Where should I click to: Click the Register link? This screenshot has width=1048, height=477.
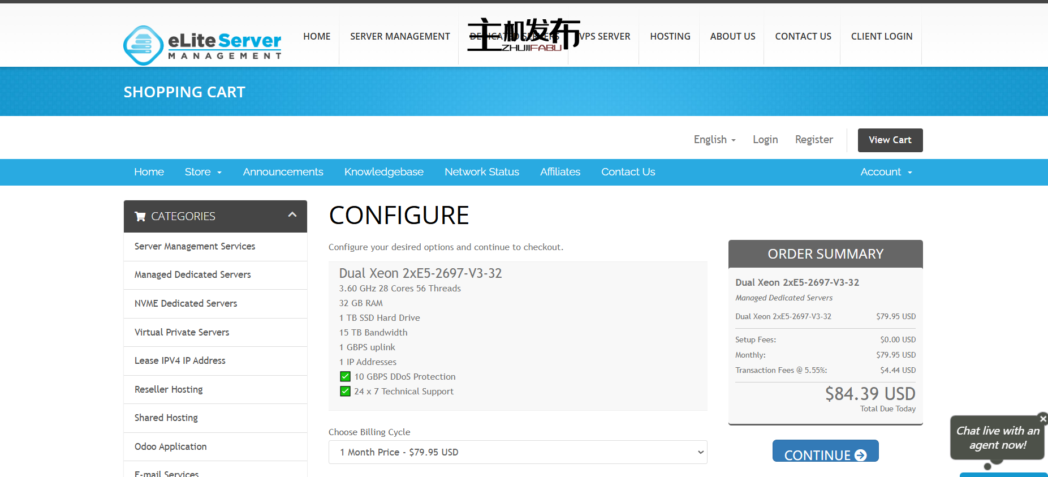click(813, 140)
